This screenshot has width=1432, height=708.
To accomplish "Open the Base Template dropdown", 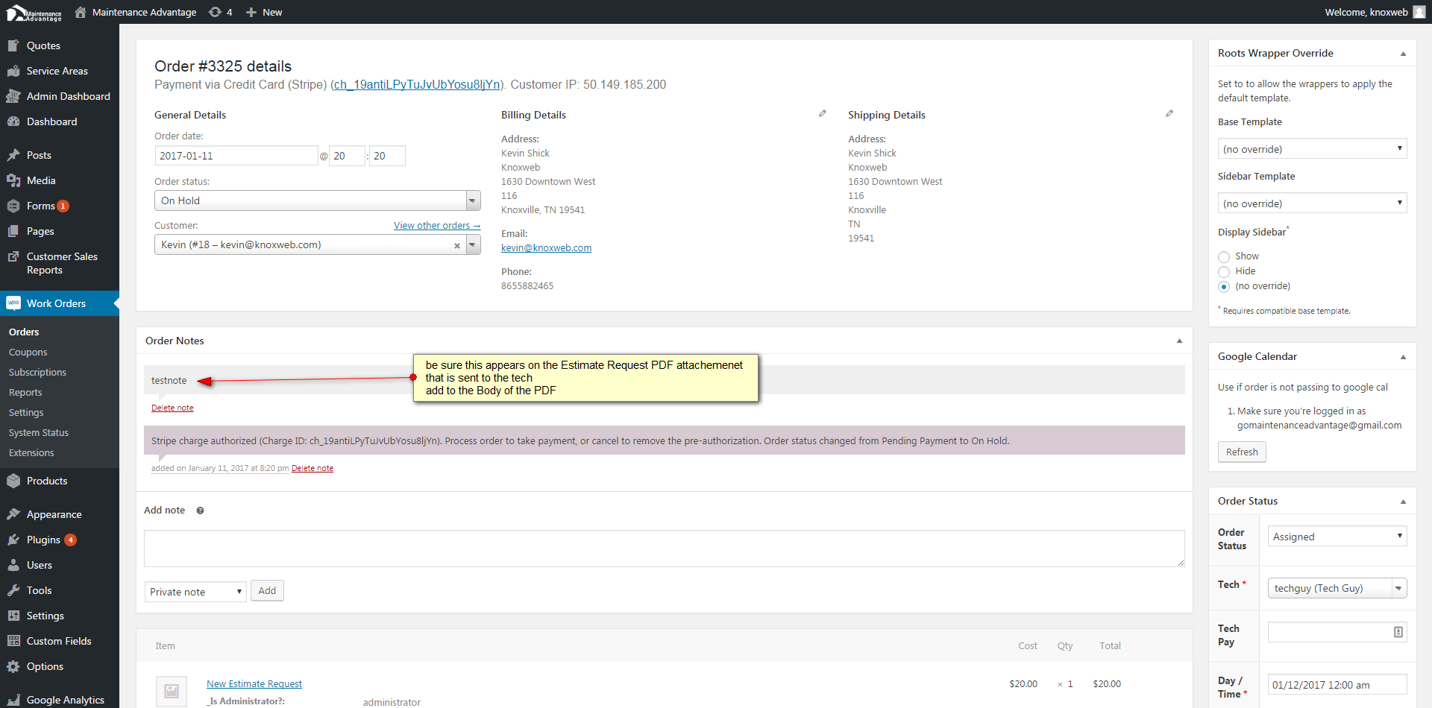I will pos(1313,148).
